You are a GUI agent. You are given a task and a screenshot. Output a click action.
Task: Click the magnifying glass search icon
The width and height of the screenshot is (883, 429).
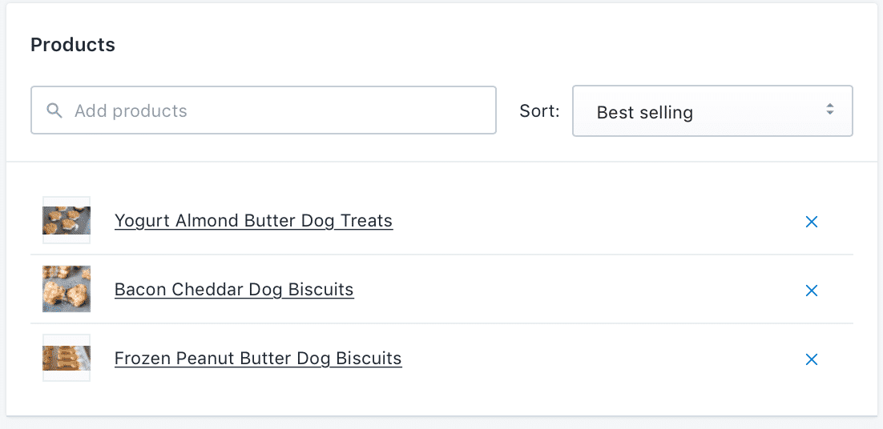54,110
